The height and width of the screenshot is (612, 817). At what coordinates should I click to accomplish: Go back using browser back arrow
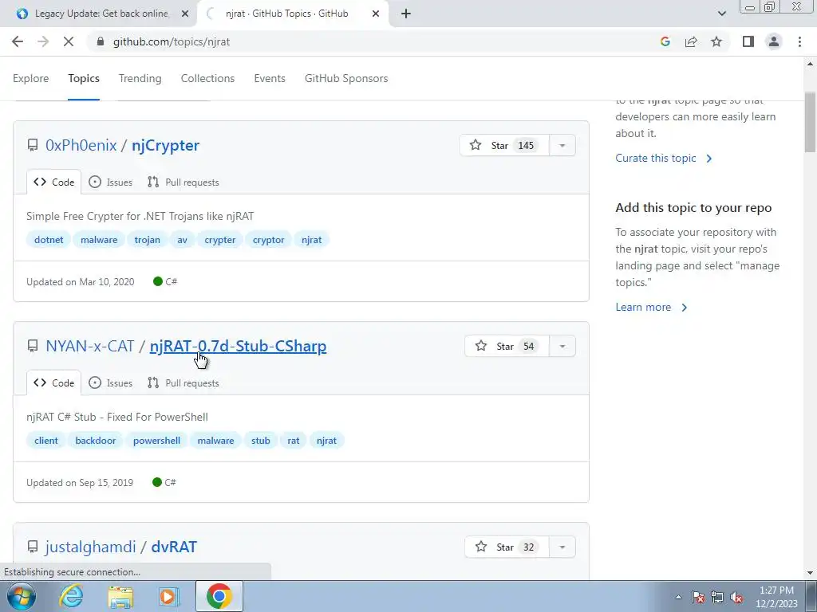[18, 41]
